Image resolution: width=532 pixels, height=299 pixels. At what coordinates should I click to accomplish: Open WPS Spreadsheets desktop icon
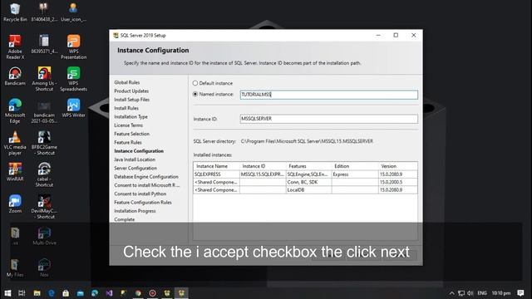click(x=73, y=79)
